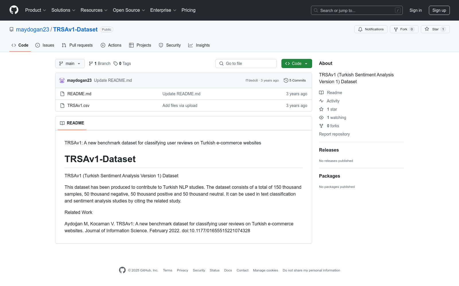459x286 pixels.
Task: View the 1 Branch link
Action: click(x=100, y=63)
